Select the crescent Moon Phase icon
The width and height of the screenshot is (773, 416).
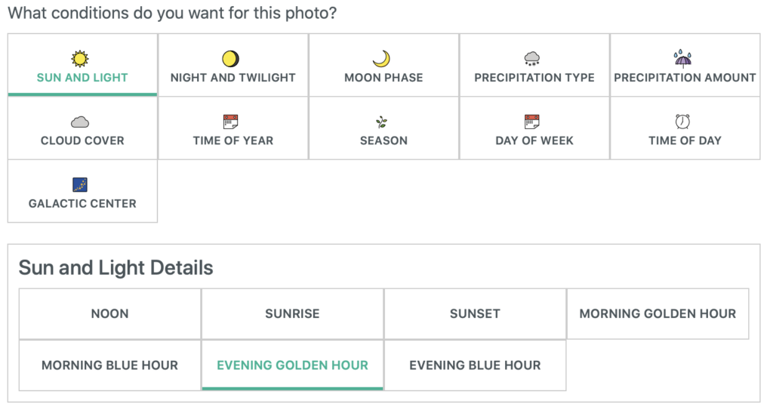click(381, 59)
